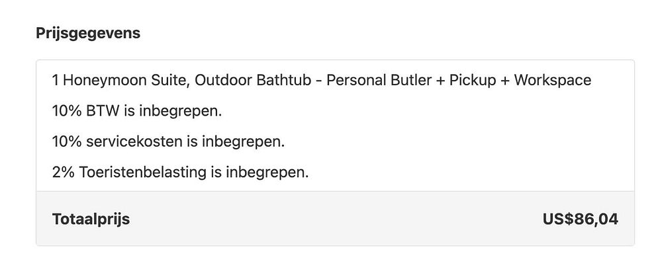Click the Totaalprijs label
Screen dimensions: 662x275
click(x=91, y=219)
